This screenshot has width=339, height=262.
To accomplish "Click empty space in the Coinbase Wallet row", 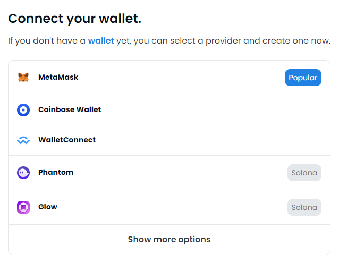I will tap(213, 110).
